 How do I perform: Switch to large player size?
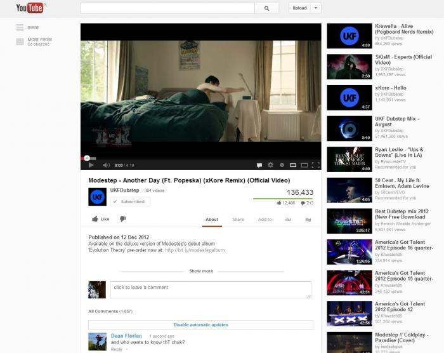(x=304, y=165)
